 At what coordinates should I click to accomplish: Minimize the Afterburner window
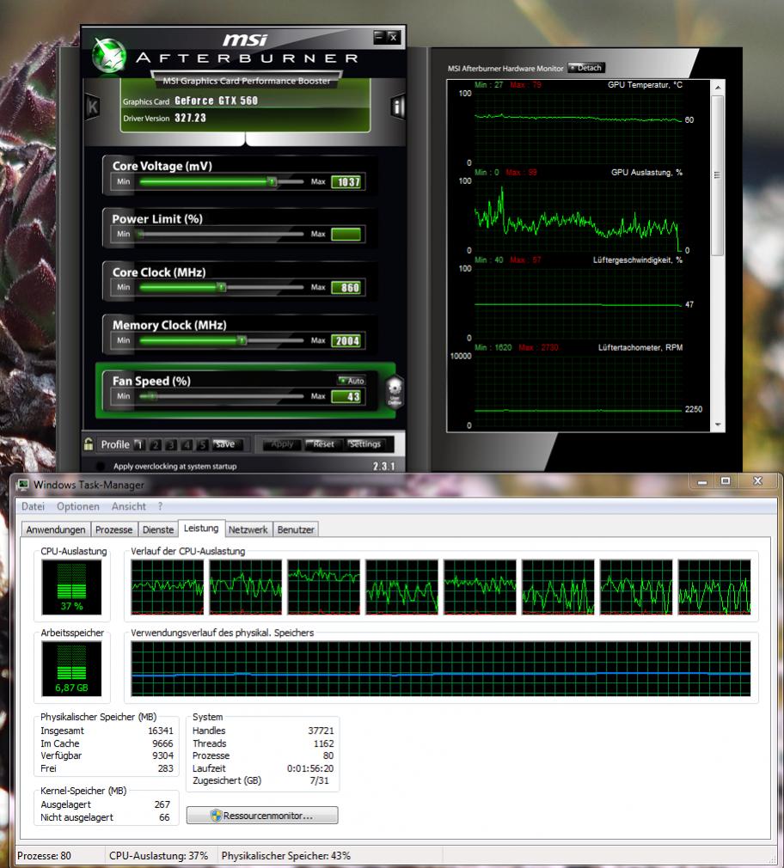[379, 37]
